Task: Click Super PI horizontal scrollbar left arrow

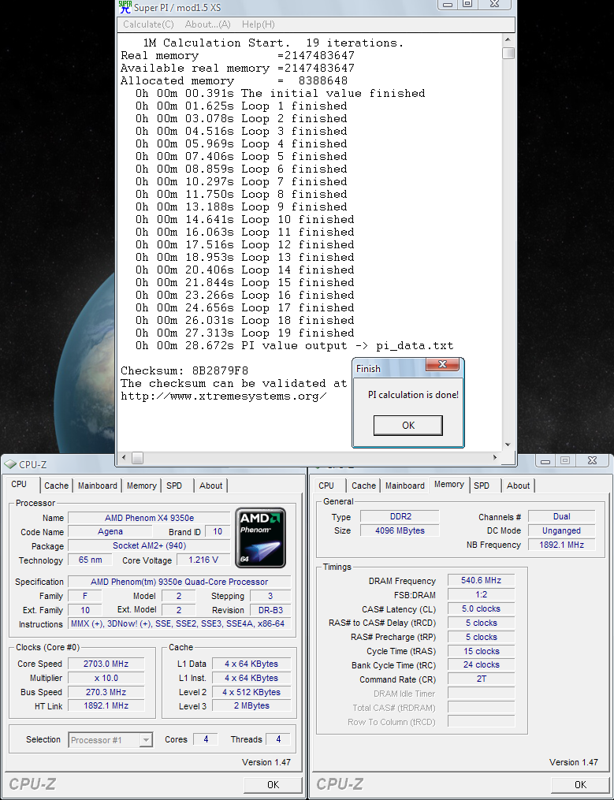Action: [x=124, y=458]
